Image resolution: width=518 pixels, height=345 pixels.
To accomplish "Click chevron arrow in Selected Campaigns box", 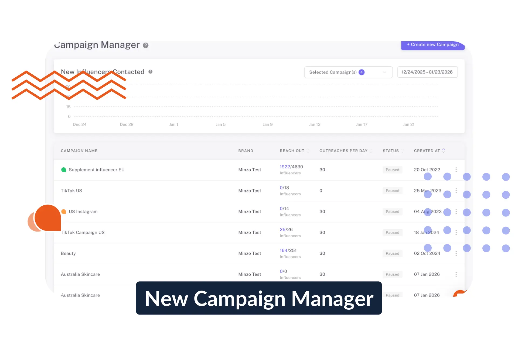I will point(384,72).
